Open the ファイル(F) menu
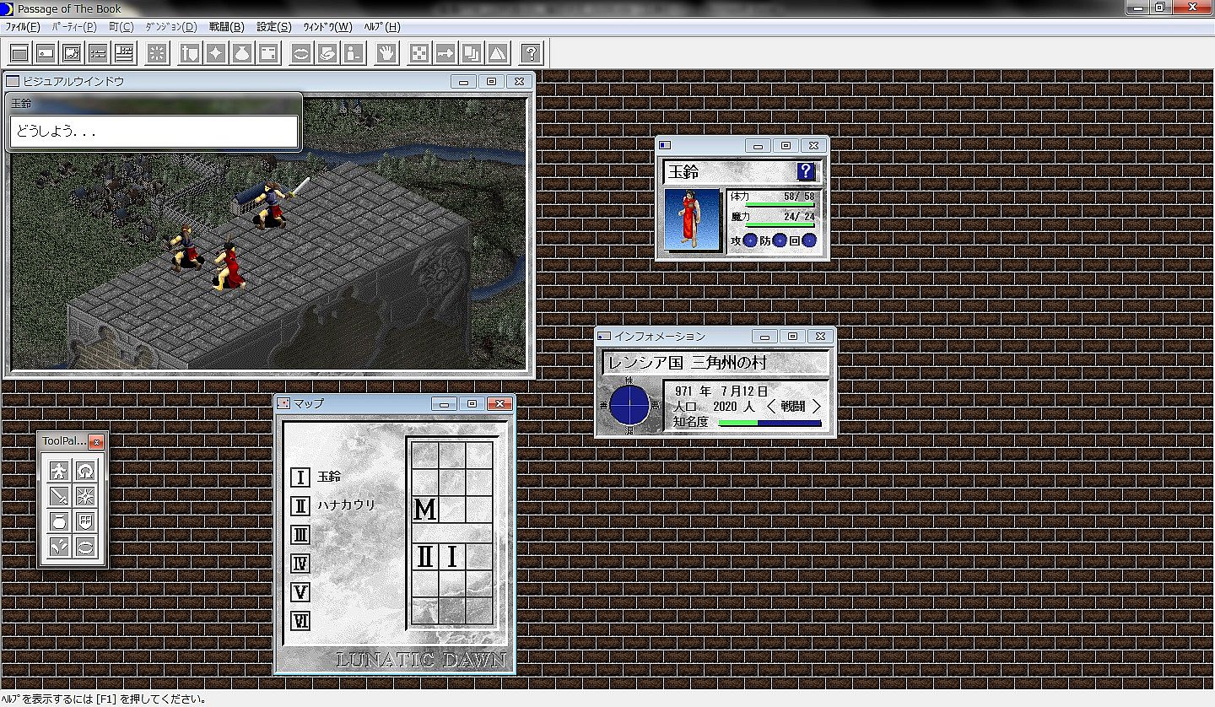 coord(23,26)
